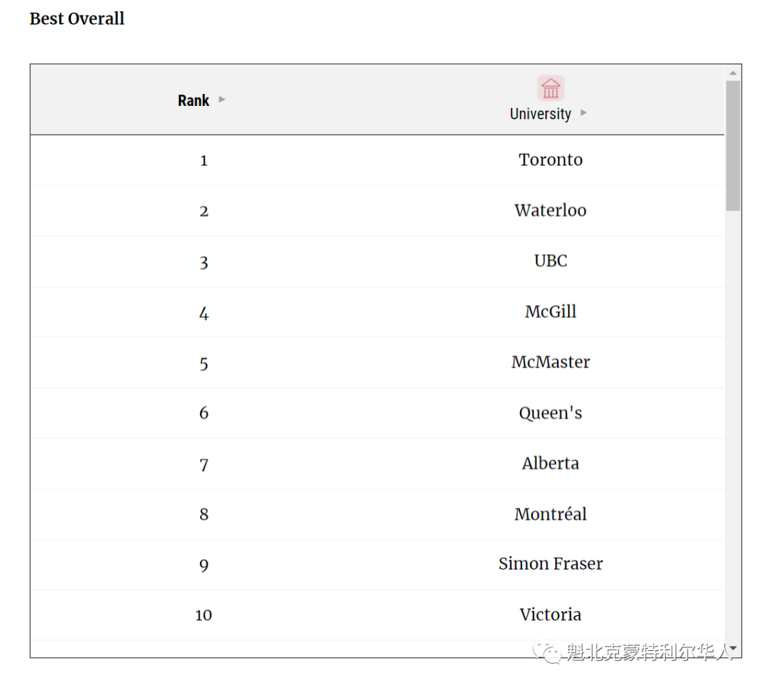The image size is (758, 686).
Task: Select the McGill row
Action: (x=378, y=312)
